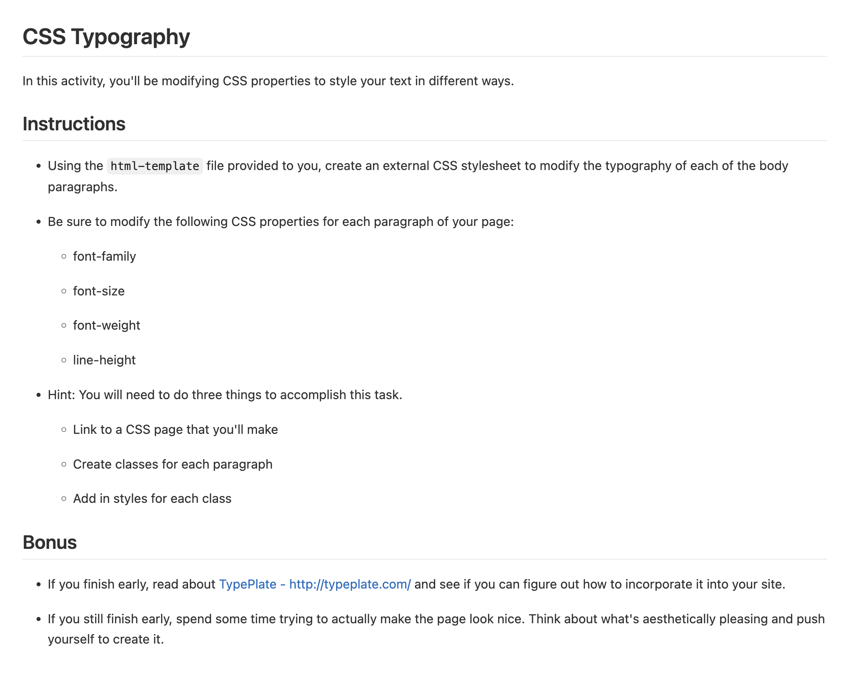Click "Create classes for each paragraph" item
Viewport: 846px width, 681px height.
coord(173,465)
